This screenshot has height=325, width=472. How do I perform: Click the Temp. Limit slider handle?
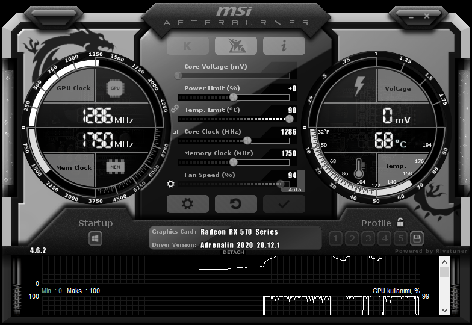click(x=289, y=119)
